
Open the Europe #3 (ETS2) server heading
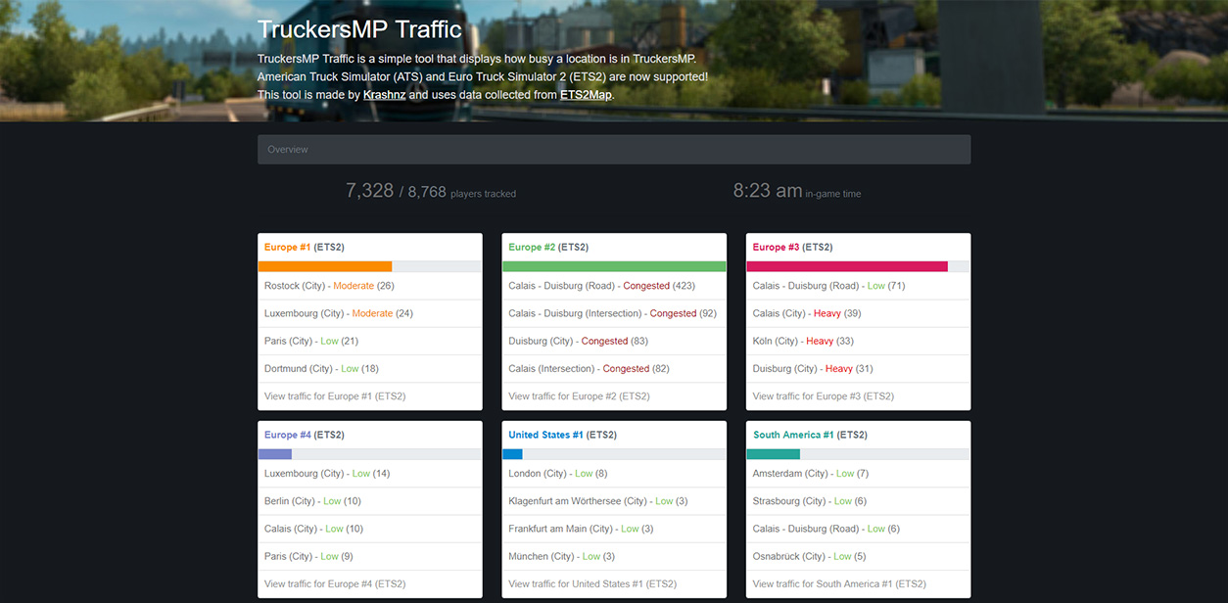pyautogui.click(x=792, y=248)
